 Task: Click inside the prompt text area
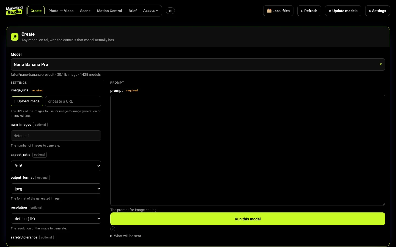tap(248, 150)
